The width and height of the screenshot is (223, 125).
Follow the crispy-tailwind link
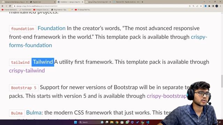click(27, 70)
